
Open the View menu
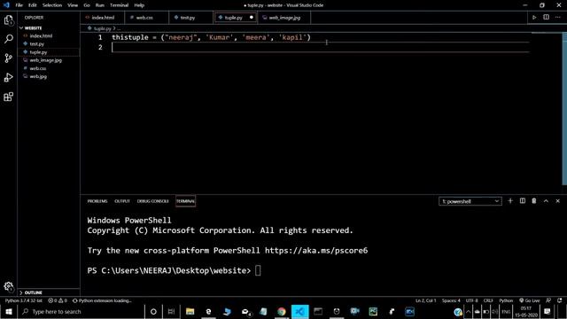coord(73,5)
